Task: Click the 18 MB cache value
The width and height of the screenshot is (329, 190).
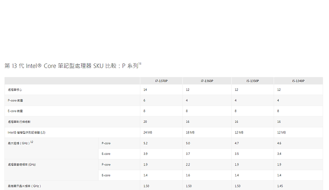Action: pyautogui.click(x=190, y=132)
